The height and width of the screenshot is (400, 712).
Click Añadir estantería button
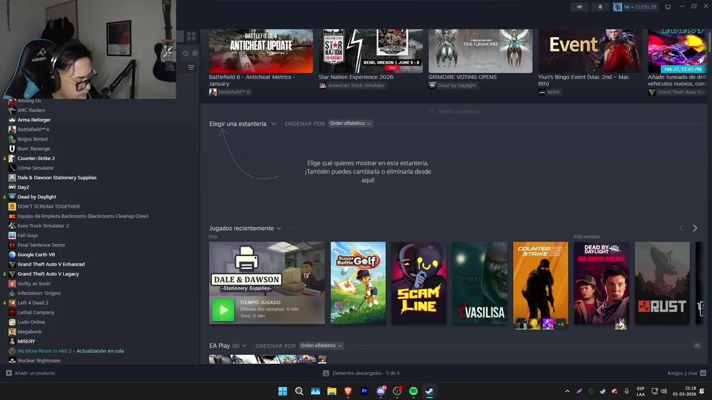[x=454, y=112]
